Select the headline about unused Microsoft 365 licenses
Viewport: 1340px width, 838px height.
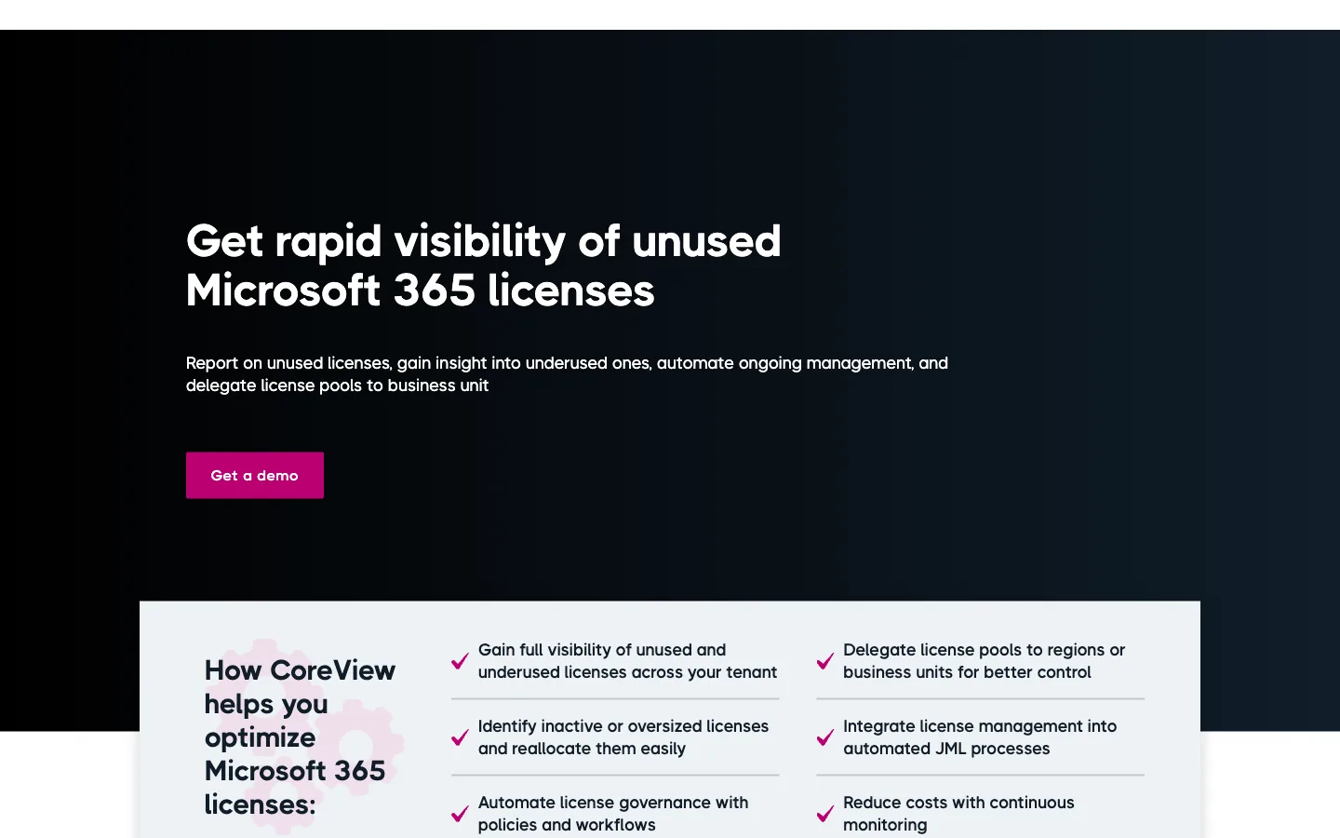pos(483,265)
